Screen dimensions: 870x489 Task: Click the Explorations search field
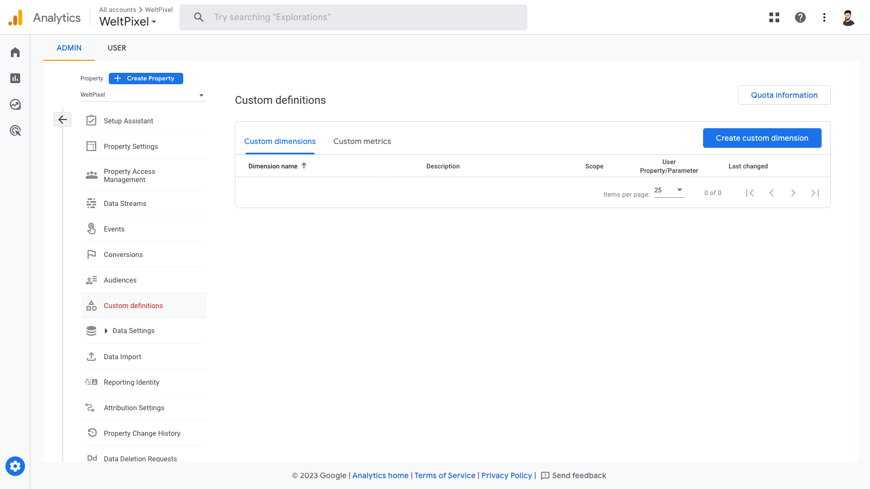353,17
